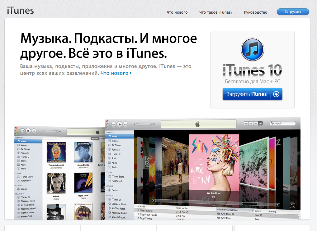Click the iTunes logo in the header
Image resolution: width=317 pixels, height=231 pixels.
pyautogui.click(x=20, y=11)
